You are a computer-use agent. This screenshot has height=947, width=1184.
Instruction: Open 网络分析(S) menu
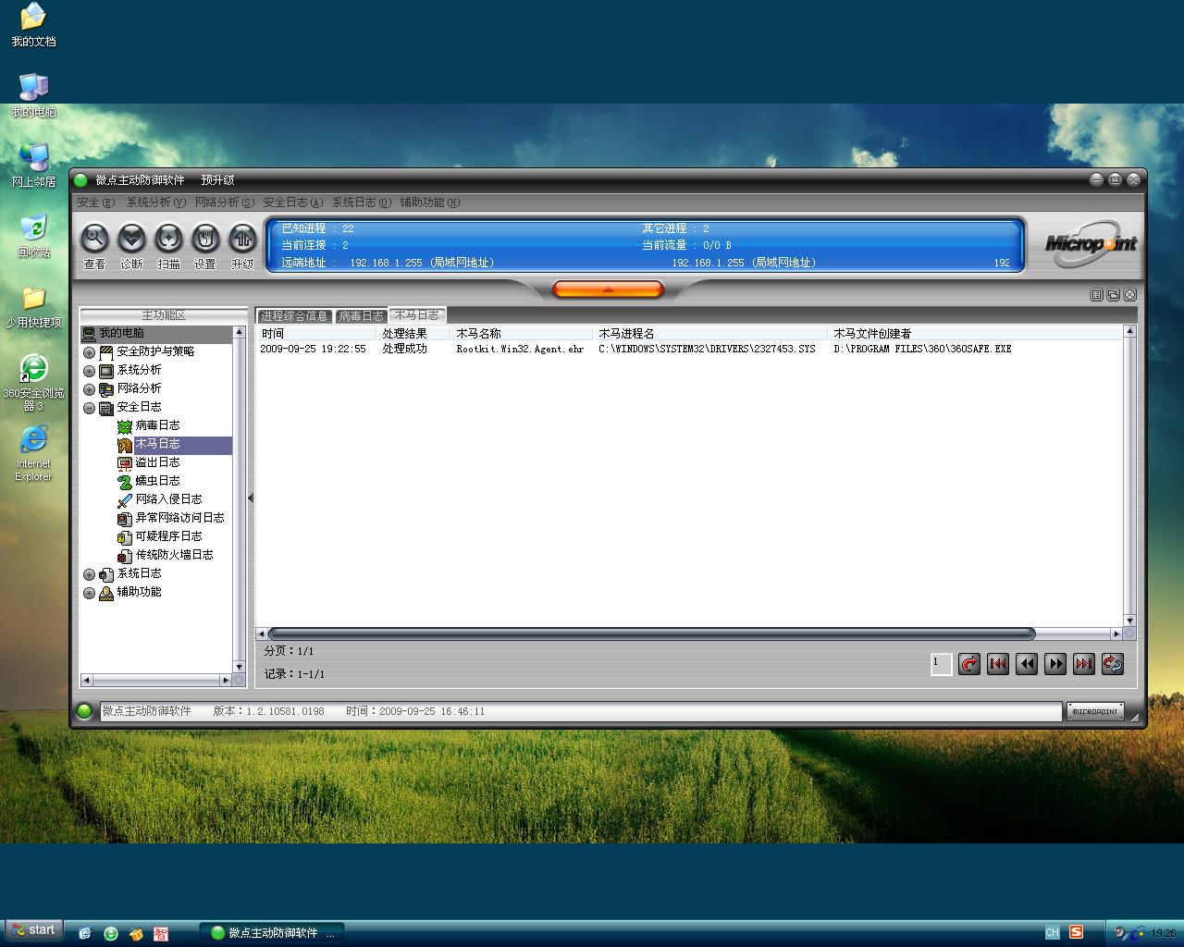point(224,202)
